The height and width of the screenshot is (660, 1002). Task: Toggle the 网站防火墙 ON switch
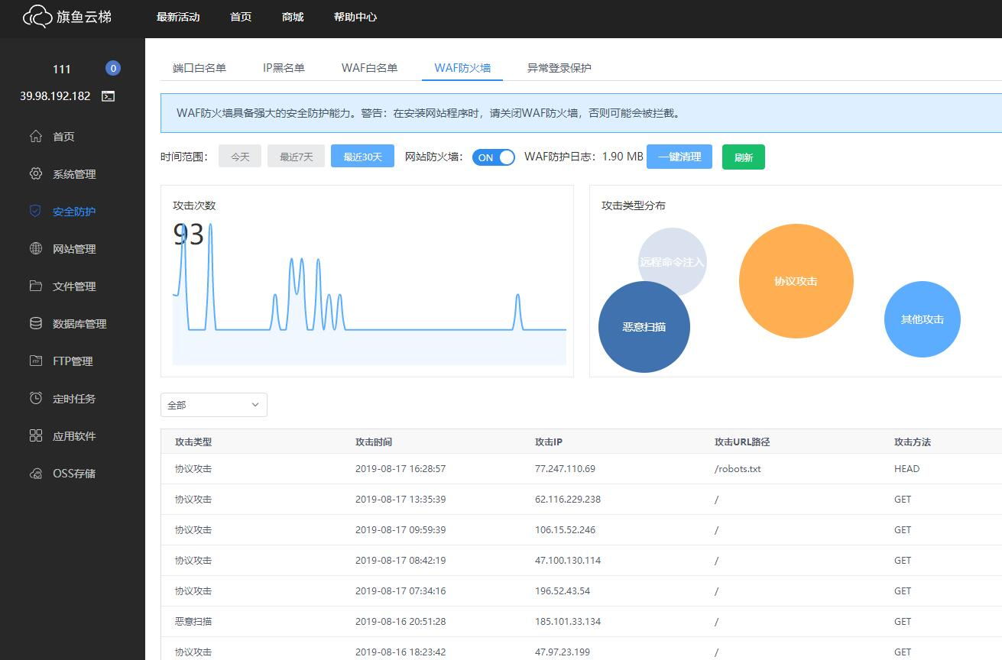click(x=494, y=157)
